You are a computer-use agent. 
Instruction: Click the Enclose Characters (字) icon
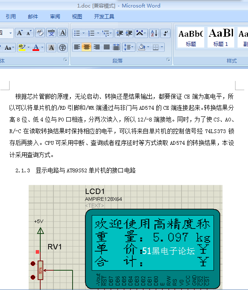(x=63, y=48)
